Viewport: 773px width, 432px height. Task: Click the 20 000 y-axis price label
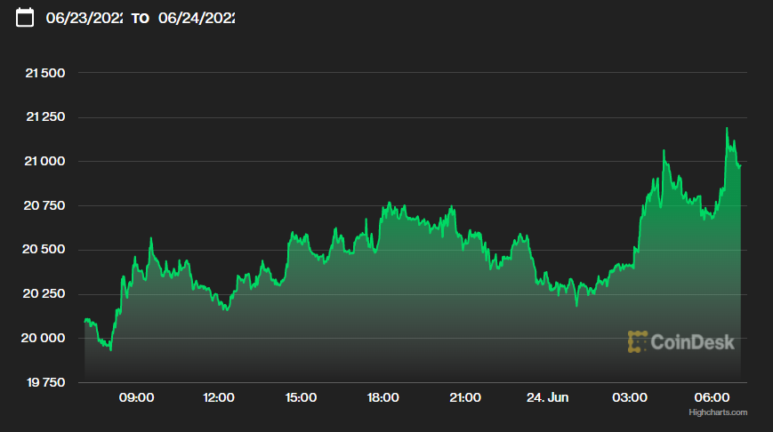(x=44, y=339)
